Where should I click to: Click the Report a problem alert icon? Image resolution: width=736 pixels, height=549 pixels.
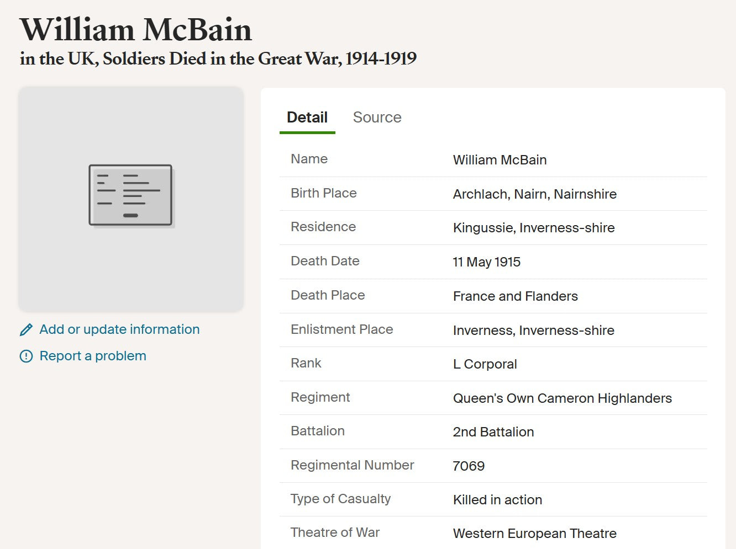pos(25,356)
